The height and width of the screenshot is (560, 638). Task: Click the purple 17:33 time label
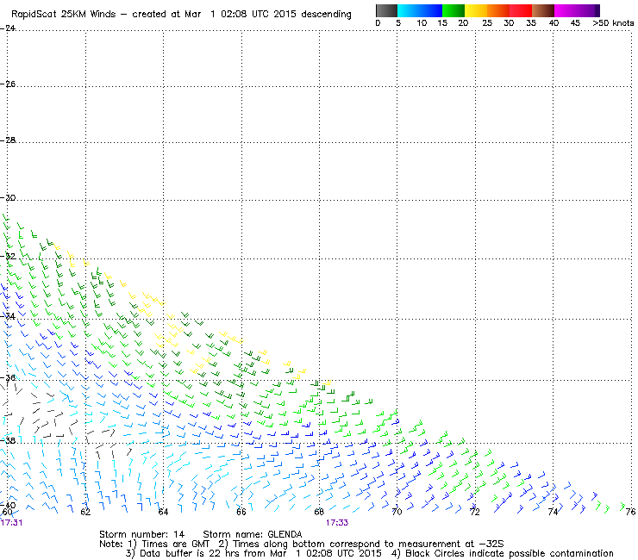337,523
